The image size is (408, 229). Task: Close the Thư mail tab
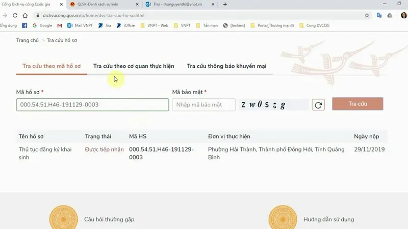[x=213, y=5]
